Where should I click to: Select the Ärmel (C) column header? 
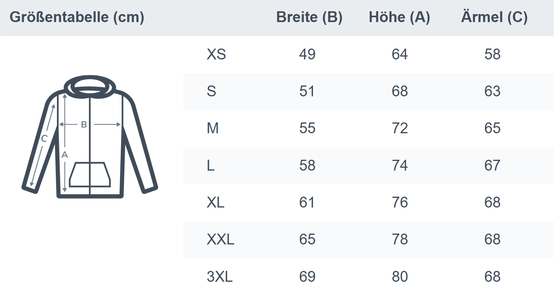pyautogui.click(x=494, y=18)
